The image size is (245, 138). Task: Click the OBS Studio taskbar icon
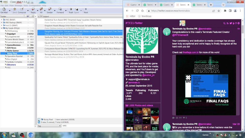[x=22, y=135]
